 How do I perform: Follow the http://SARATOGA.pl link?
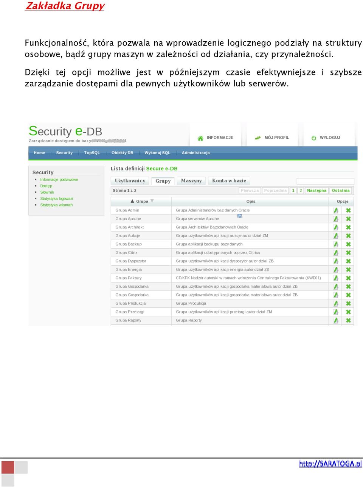tap(330, 464)
